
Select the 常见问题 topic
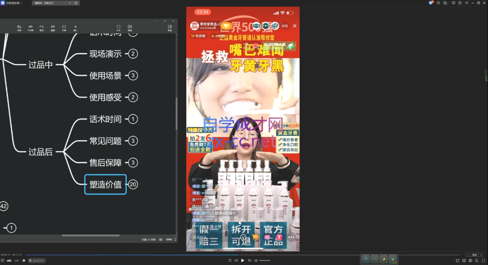105,141
